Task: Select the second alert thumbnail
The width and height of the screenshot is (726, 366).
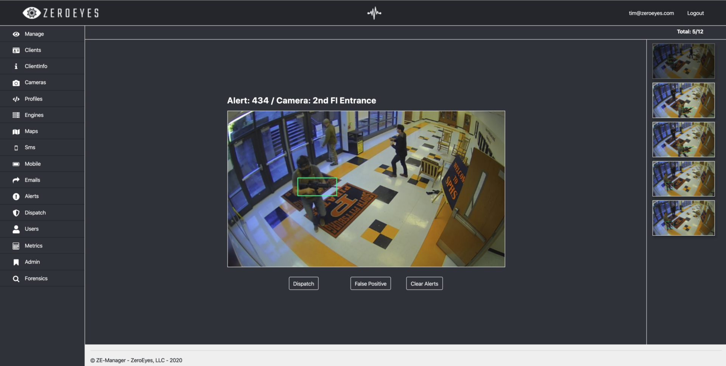Action: tap(684, 100)
